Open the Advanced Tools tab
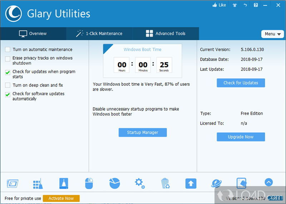 click(166, 34)
